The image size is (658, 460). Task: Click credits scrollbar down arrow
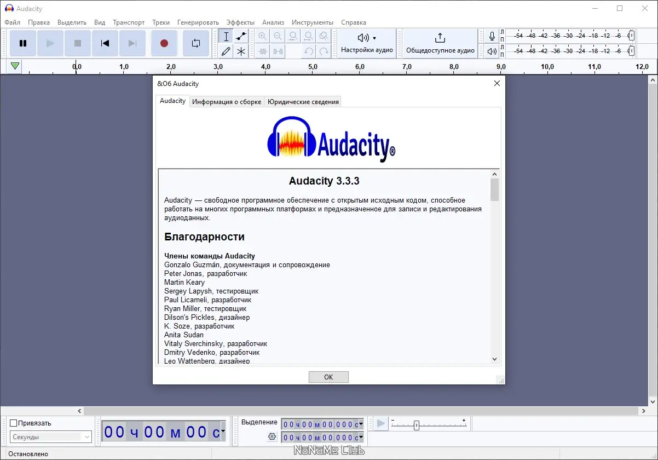click(495, 359)
